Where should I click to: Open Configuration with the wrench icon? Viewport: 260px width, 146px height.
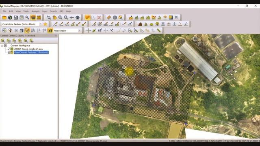27,17
